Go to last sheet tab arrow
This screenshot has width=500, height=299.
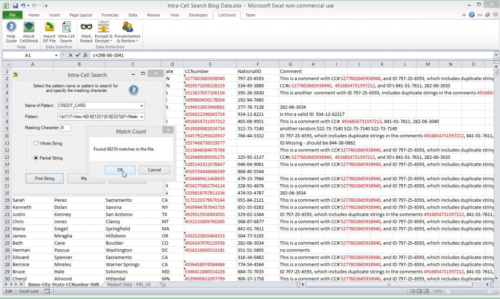[x=21, y=284]
